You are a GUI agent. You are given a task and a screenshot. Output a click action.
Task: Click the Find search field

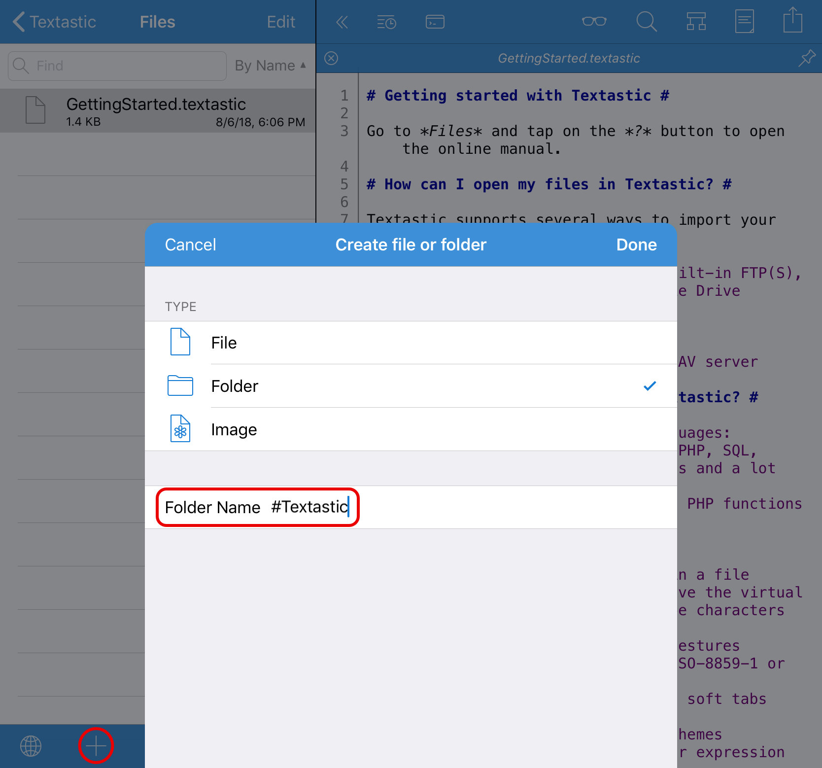(117, 66)
